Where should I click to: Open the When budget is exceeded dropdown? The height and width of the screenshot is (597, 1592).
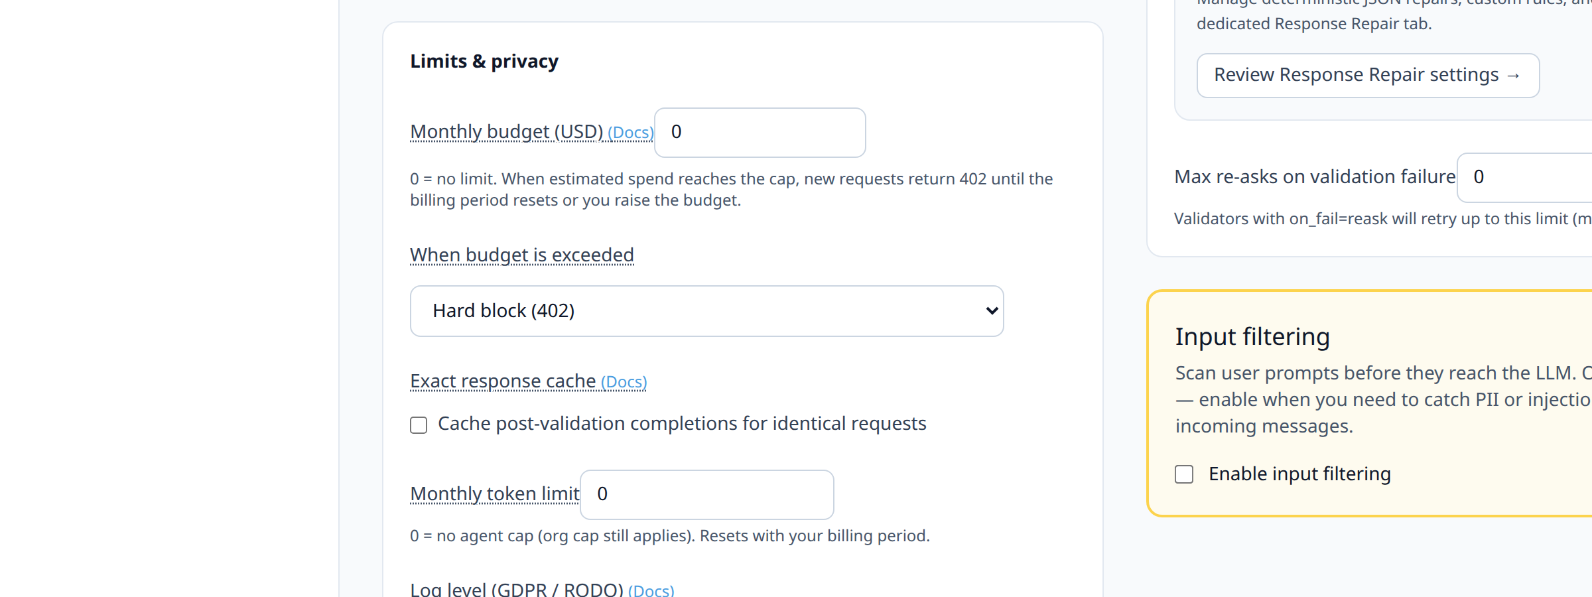pyautogui.click(x=706, y=311)
